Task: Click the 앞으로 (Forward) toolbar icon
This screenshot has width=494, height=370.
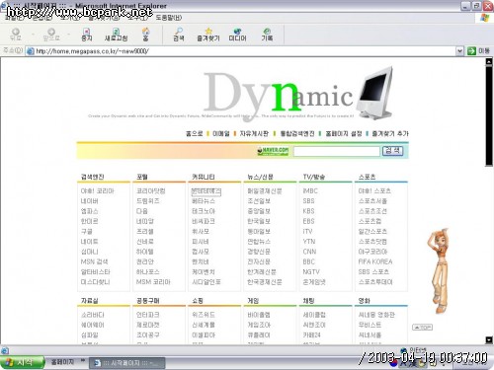Action: [51, 35]
